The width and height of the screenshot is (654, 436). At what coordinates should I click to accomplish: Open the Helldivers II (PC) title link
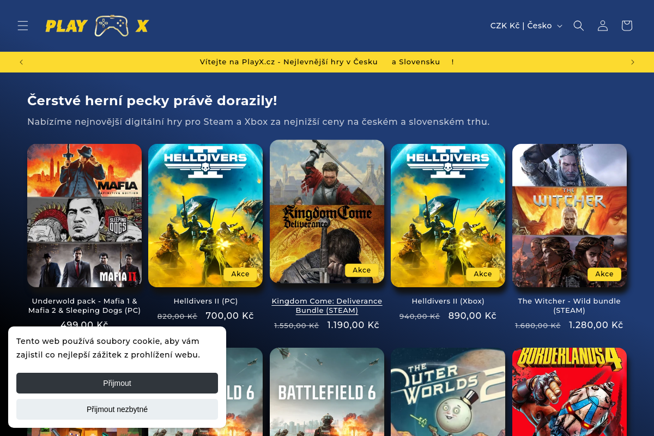(205, 301)
